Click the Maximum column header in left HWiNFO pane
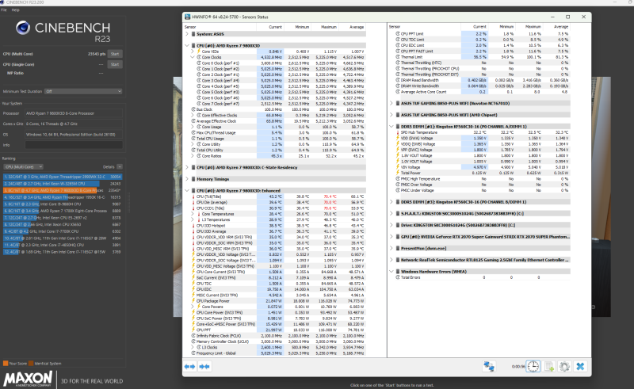Screen dimensions: 634x389 coord(329,27)
